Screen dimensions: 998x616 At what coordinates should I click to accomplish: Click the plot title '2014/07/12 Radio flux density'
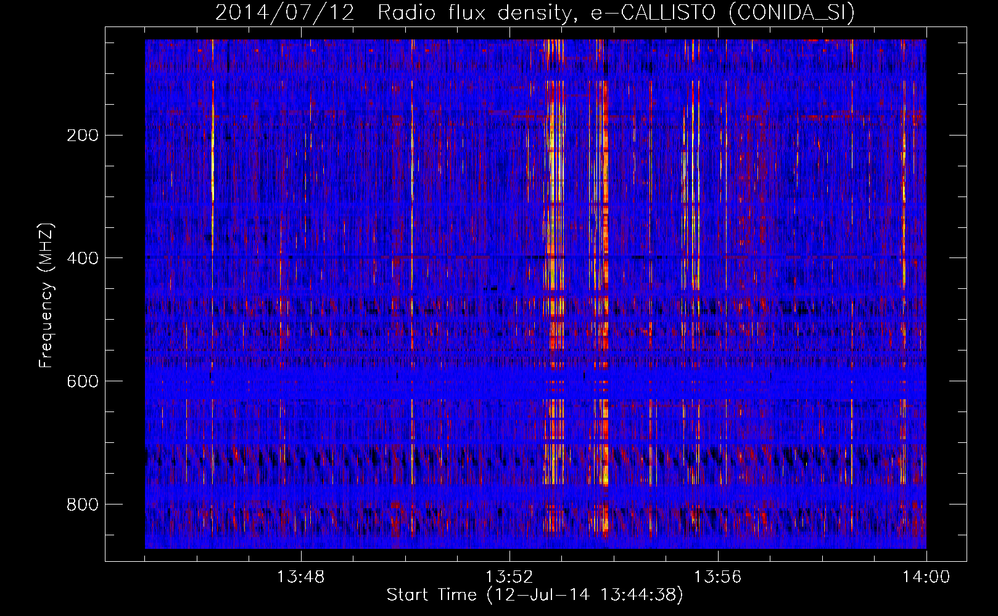pyautogui.click(x=535, y=12)
